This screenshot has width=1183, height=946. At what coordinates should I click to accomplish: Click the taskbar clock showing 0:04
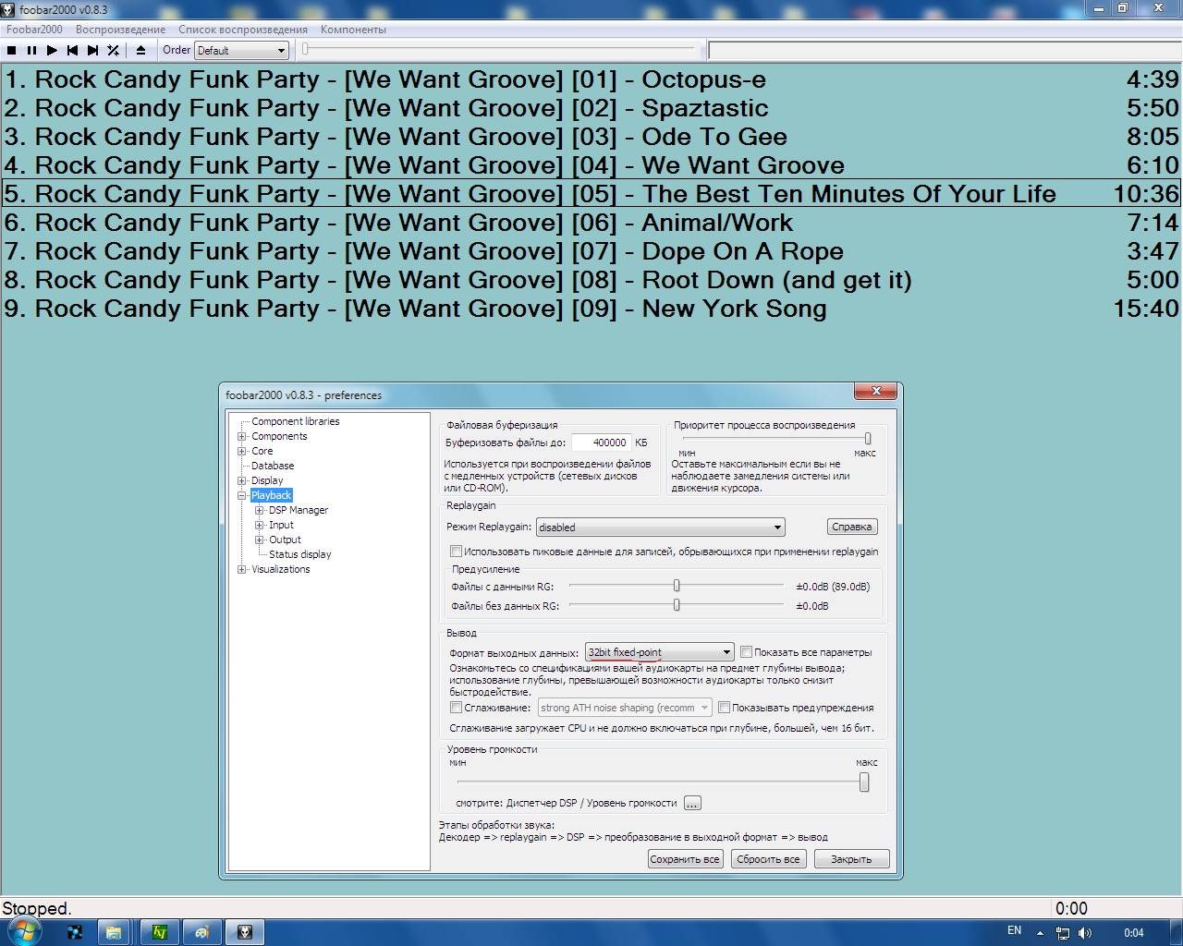pyautogui.click(x=1134, y=933)
